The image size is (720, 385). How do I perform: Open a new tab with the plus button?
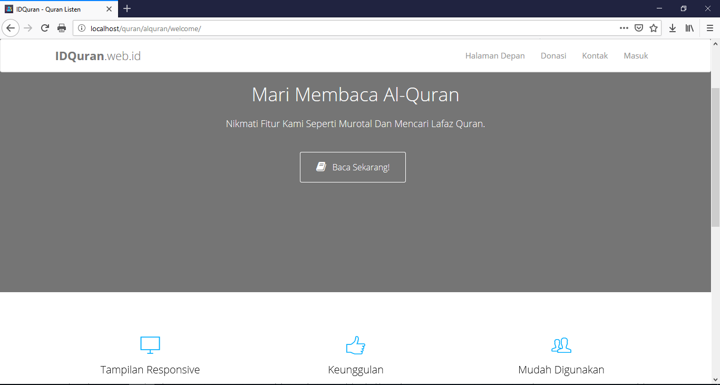tap(127, 8)
